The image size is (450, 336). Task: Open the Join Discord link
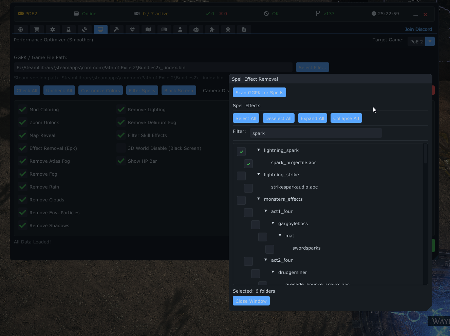418,29
